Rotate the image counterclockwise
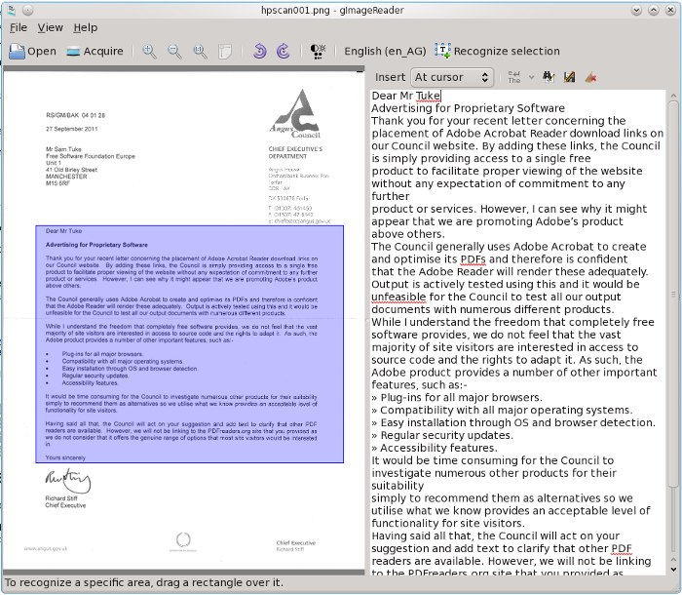Viewport: 682px width, 595px height. (x=260, y=51)
